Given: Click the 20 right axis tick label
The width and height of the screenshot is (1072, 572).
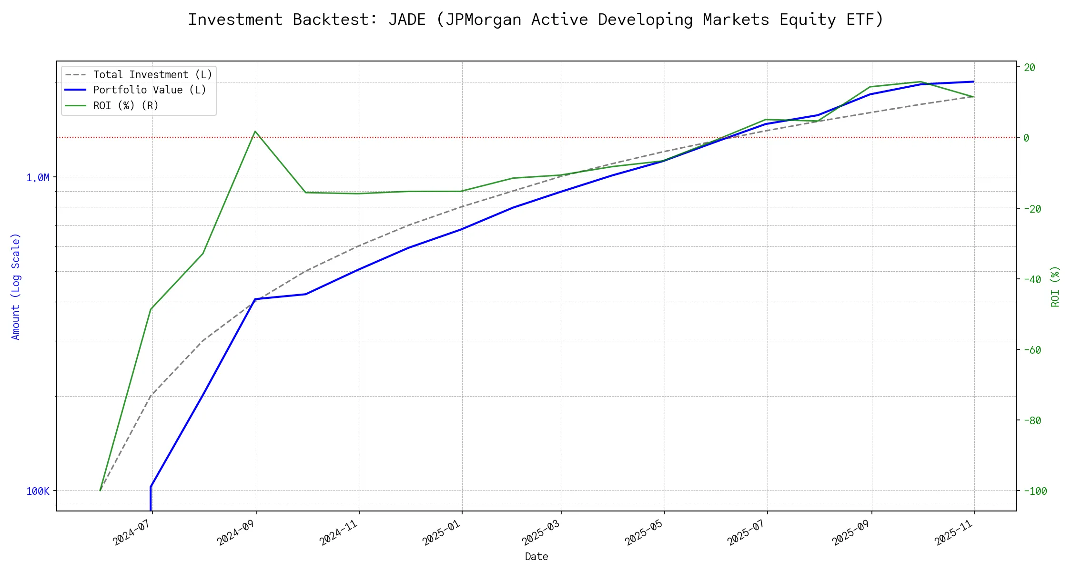Looking at the screenshot, I should pos(1029,68).
